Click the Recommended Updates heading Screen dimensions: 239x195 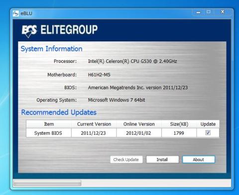point(59,112)
